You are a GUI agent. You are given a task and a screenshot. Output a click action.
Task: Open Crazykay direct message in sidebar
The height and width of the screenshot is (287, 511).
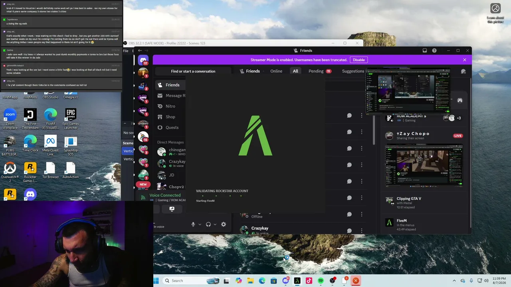tap(171, 163)
